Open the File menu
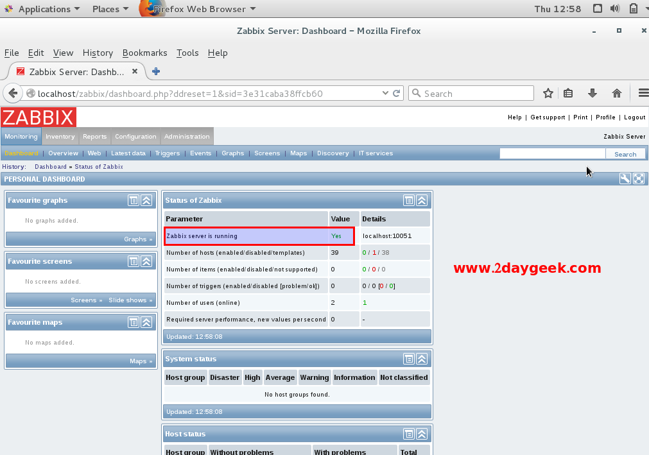Screen dimensions: 649x455 [x=12, y=53]
